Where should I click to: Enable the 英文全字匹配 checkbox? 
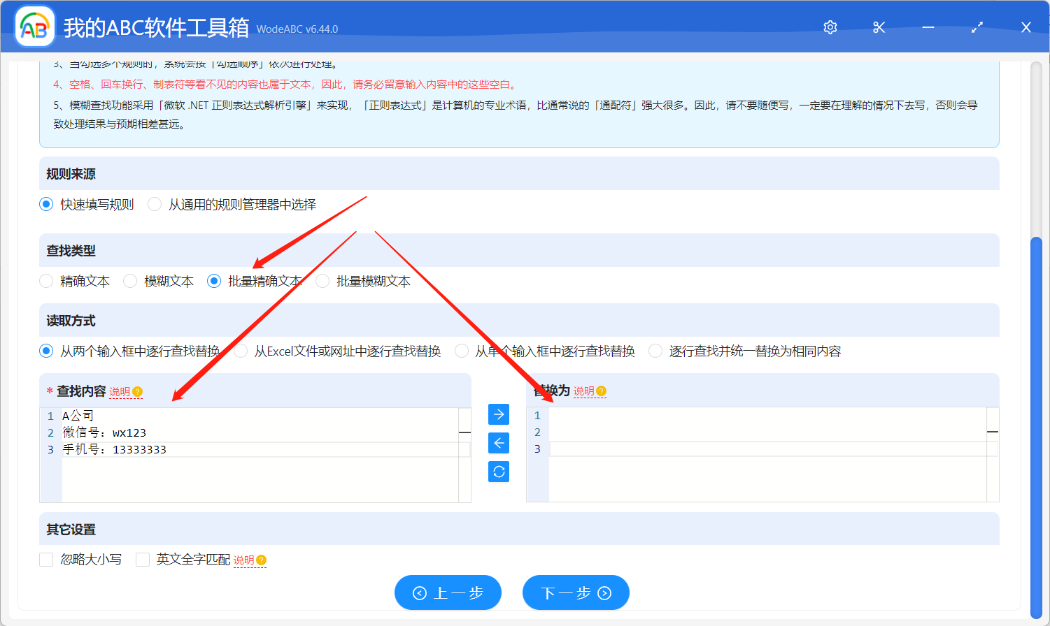point(143,559)
